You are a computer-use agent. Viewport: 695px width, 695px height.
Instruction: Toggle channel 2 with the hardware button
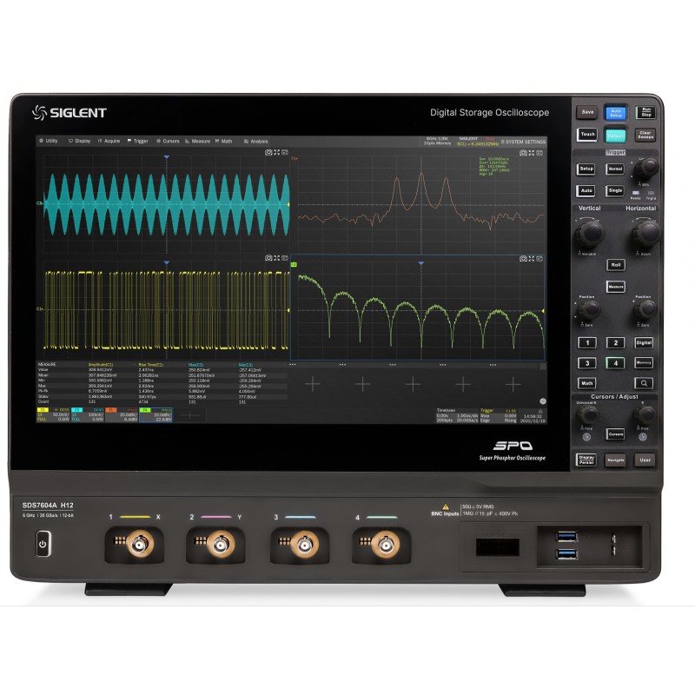click(x=615, y=342)
